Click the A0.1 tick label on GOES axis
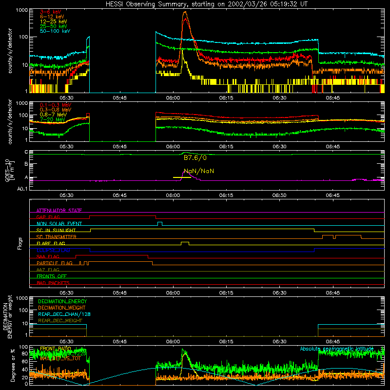 point(22,189)
